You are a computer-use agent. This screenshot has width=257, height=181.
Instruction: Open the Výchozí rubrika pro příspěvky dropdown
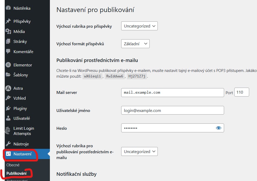click(139, 26)
